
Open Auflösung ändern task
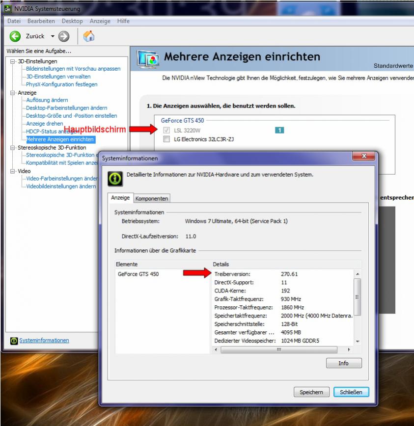pyautogui.click(x=47, y=100)
